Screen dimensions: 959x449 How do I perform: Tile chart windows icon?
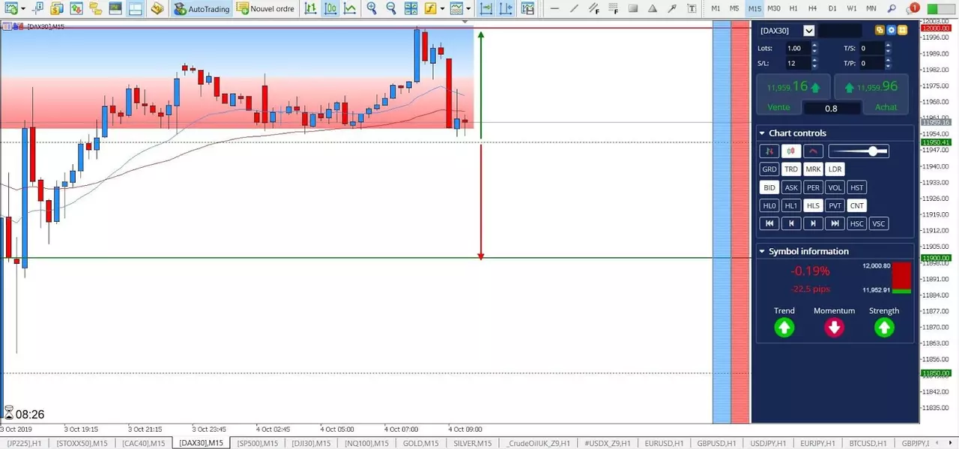click(x=411, y=8)
